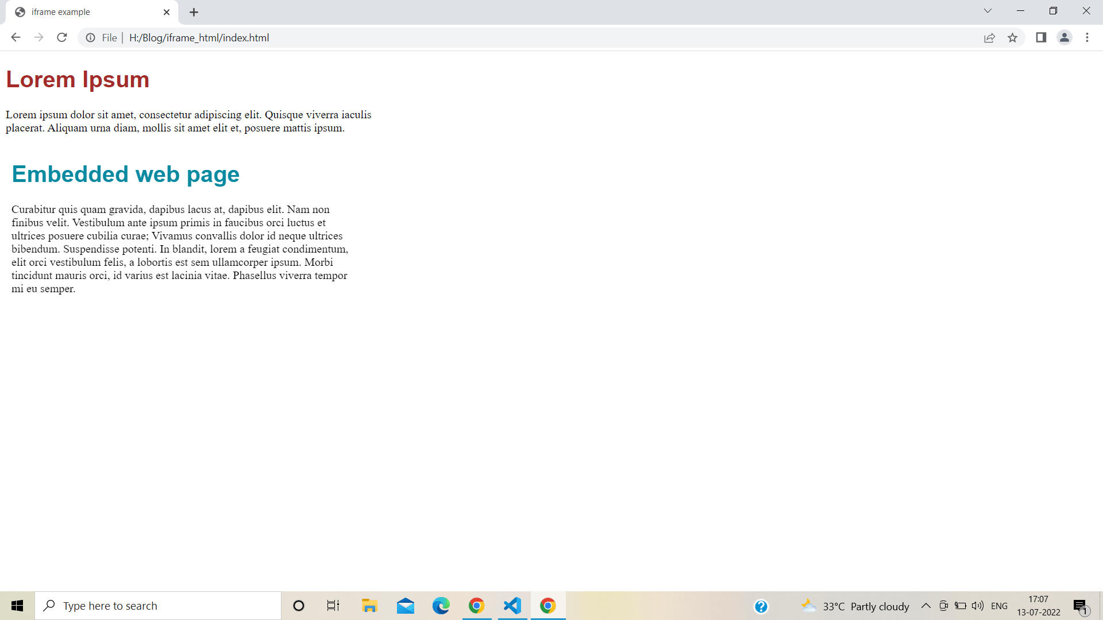Expand hidden icons in the system tray

[x=925, y=606]
